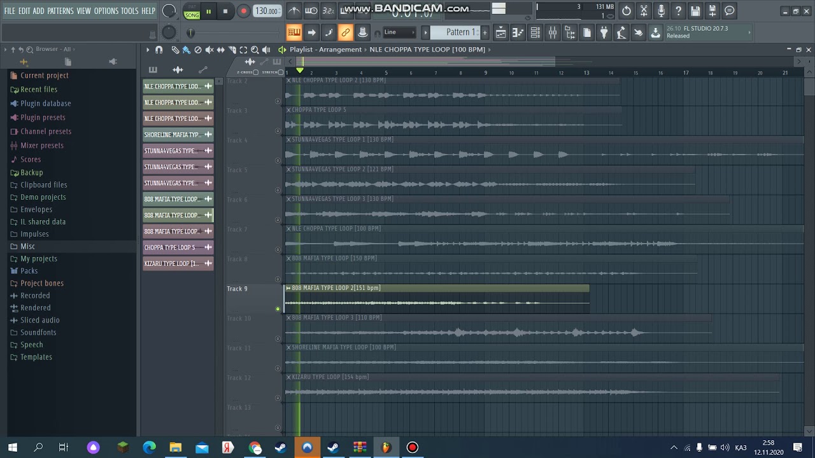Toggle Pattern/Song mode switch
815x458 pixels.
click(192, 11)
